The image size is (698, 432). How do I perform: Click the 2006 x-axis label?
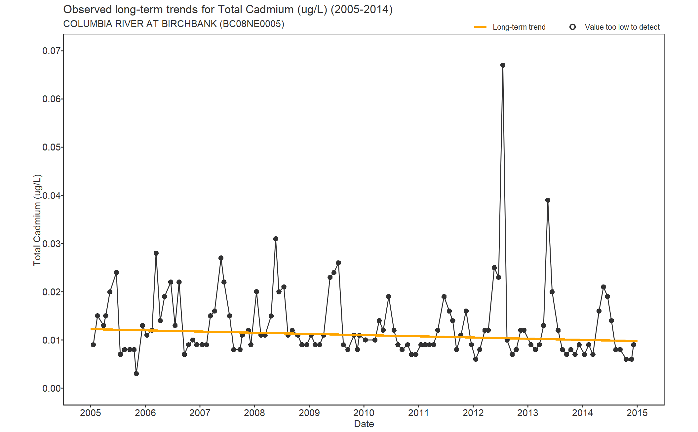point(145,413)
